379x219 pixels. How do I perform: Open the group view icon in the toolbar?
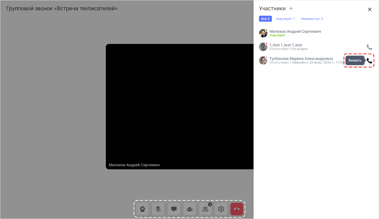189,209
